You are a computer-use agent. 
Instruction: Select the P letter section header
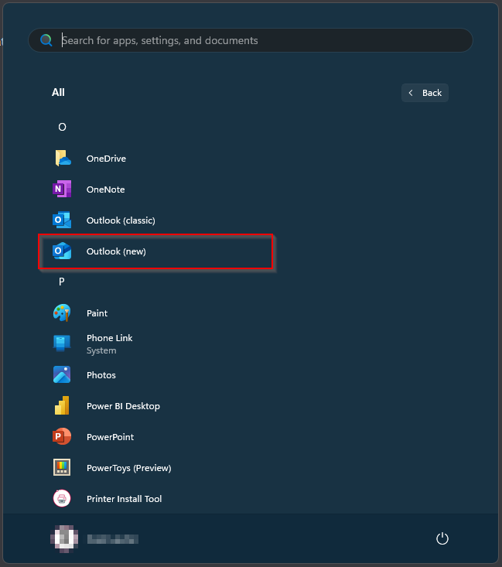(x=62, y=282)
